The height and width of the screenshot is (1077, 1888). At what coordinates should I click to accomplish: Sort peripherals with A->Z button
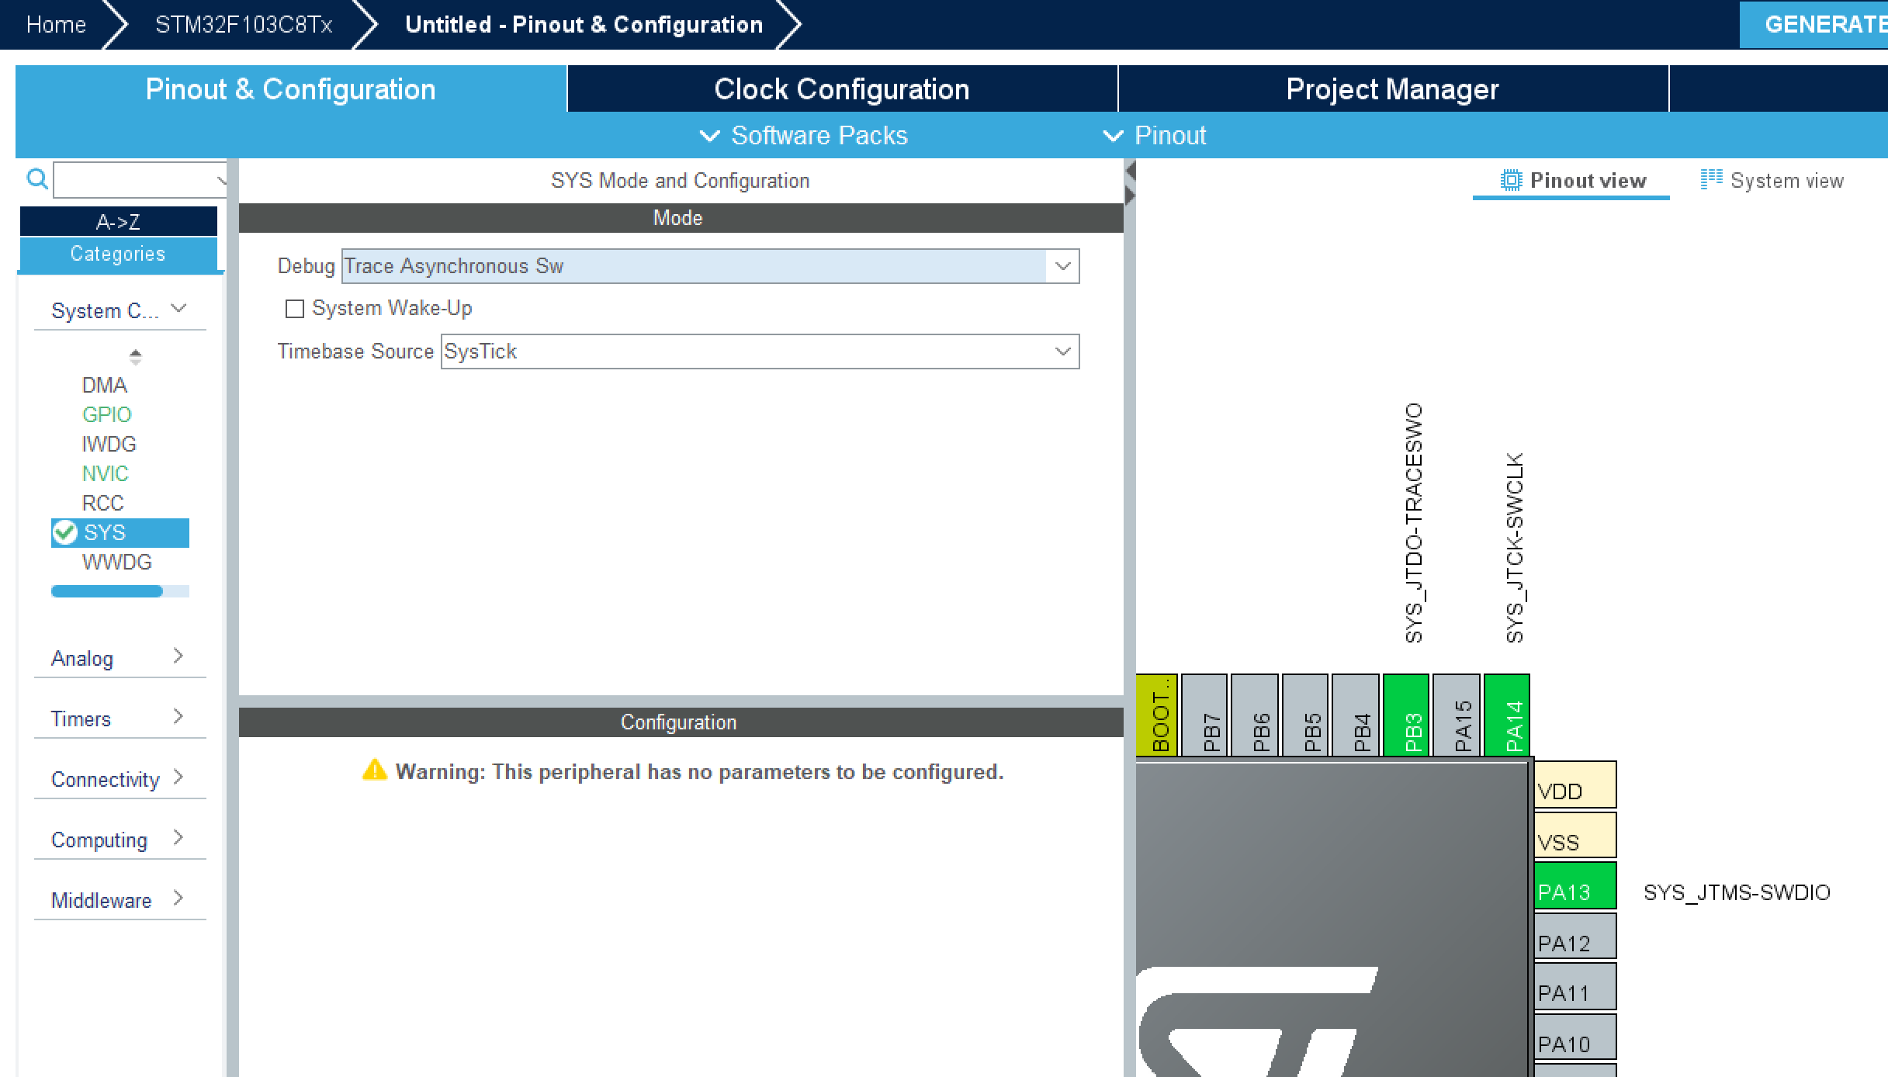118,222
